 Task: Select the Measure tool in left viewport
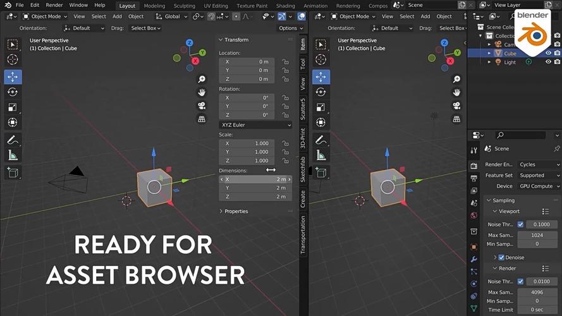point(13,155)
